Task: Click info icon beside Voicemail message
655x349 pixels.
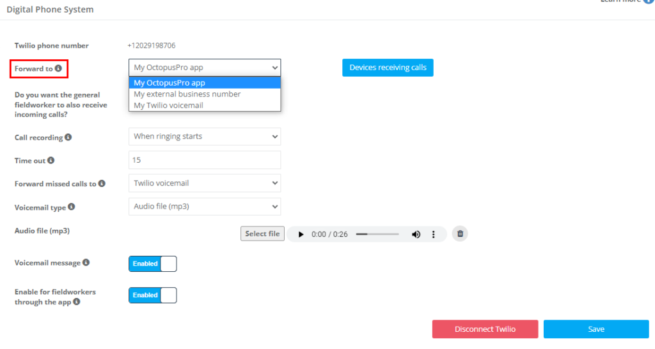Action: click(86, 262)
